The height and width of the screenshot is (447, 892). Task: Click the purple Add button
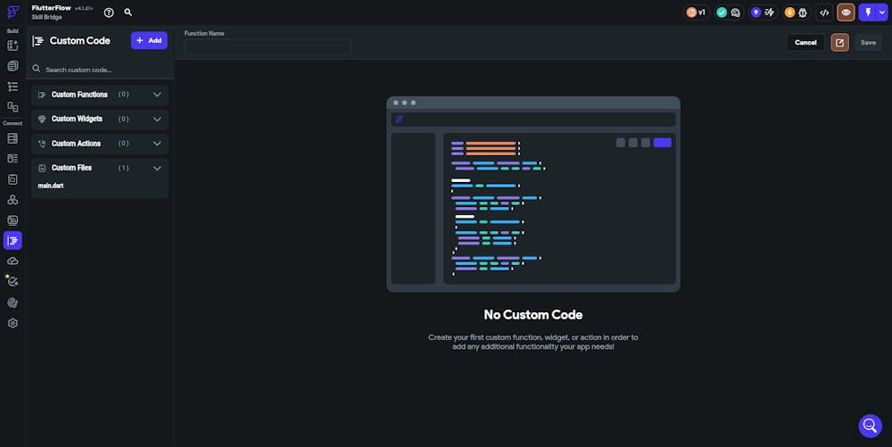coord(149,40)
